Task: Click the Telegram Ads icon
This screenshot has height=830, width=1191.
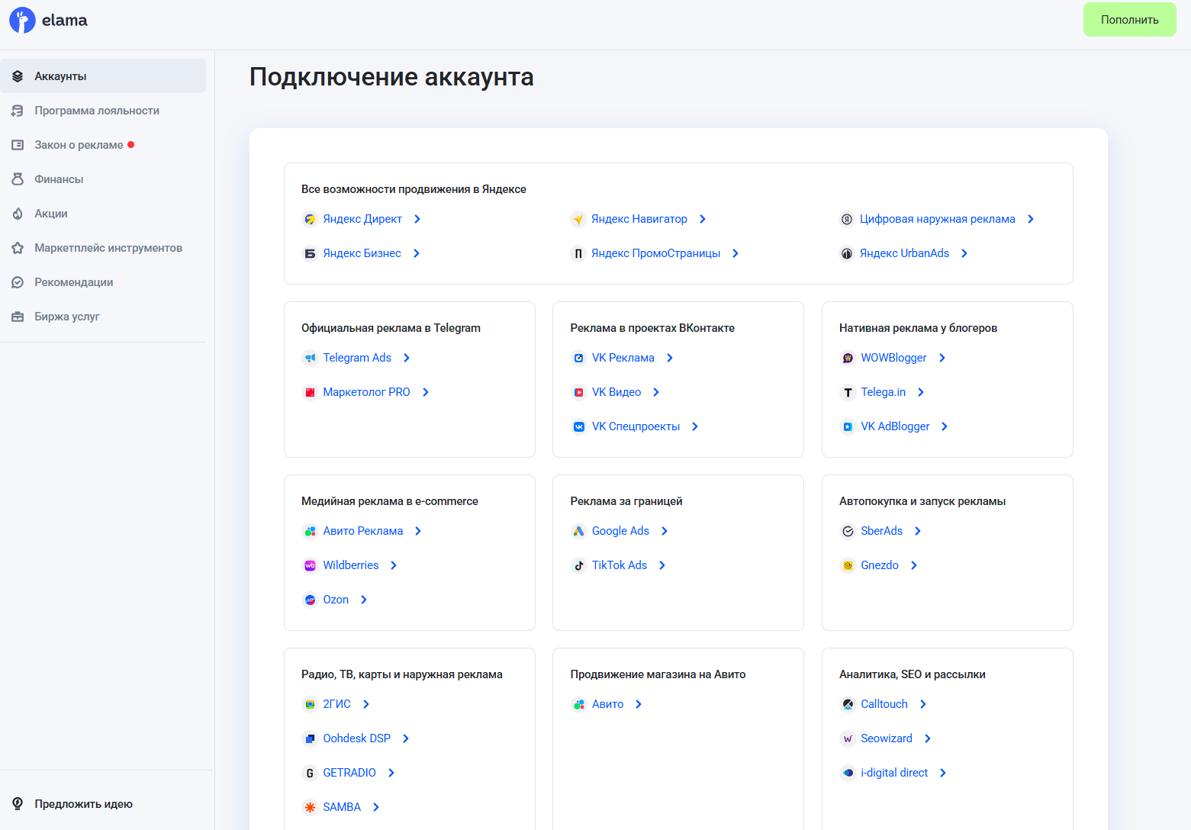Action: [310, 358]
